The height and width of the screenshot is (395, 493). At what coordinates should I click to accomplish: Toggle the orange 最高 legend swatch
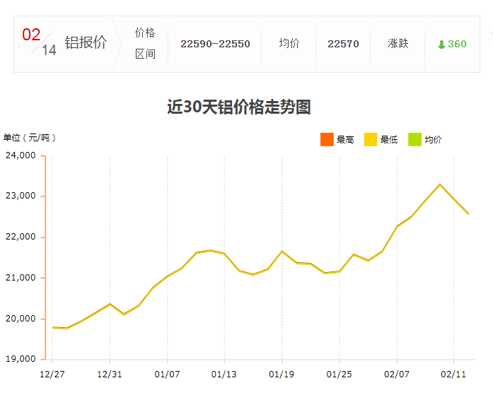click(327, 139)
